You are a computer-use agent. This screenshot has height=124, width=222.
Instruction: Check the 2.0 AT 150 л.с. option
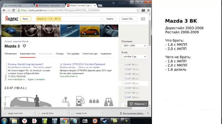click(122, 83)
